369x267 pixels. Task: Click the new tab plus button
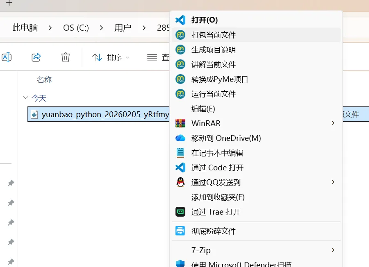click(9, 3)
